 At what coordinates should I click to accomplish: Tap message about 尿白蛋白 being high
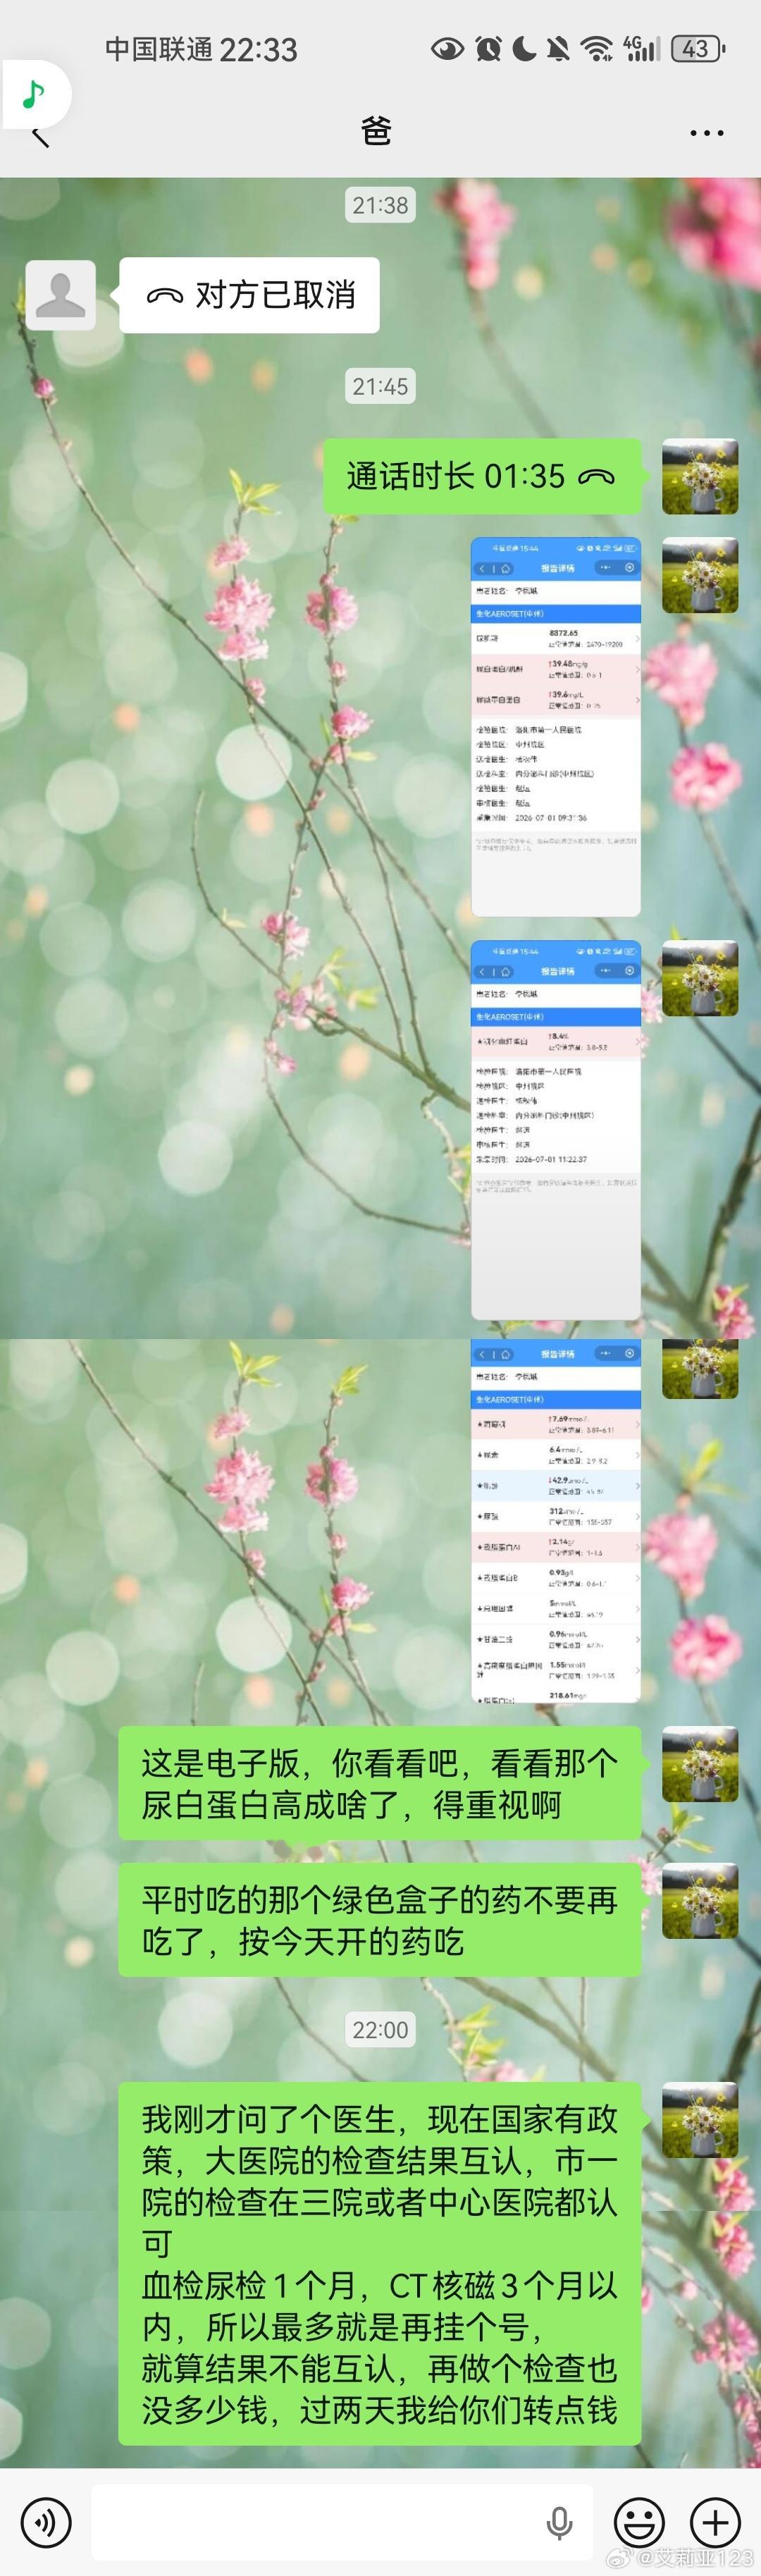point(380,1783)
